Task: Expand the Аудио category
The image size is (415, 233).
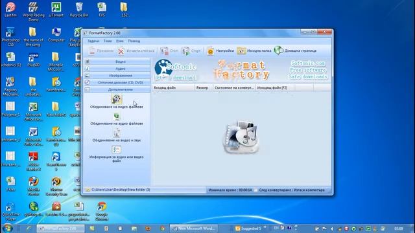Action: (117, 69)
